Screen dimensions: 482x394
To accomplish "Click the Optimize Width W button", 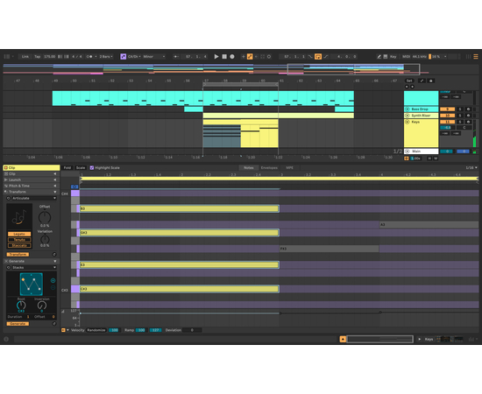I will pyautogui.click(x=436, y=158).
